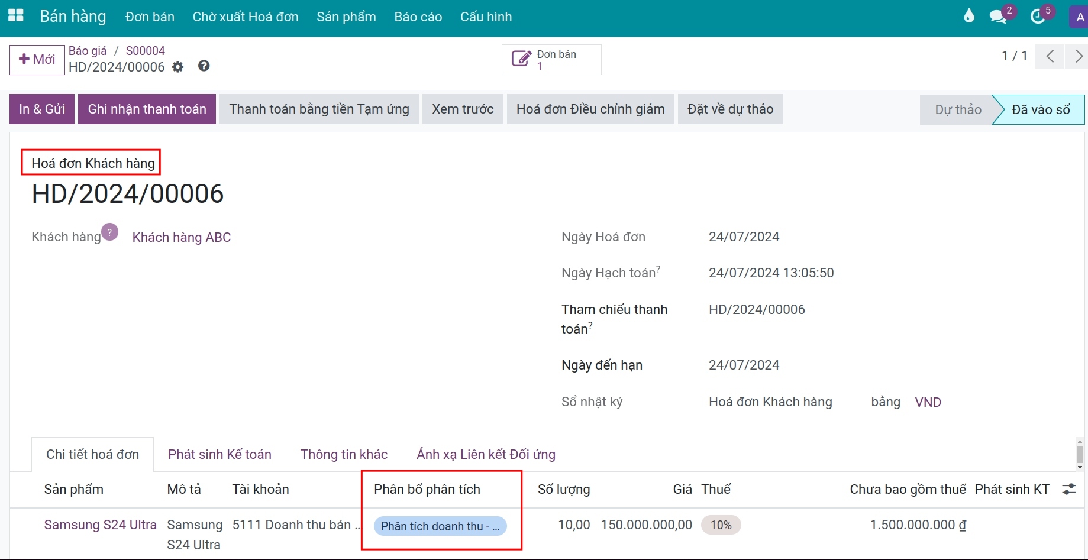This screenshot has width=1088, height=560.
Task: Open the Đơn bán menu
Action: click(x=150, y=17)
